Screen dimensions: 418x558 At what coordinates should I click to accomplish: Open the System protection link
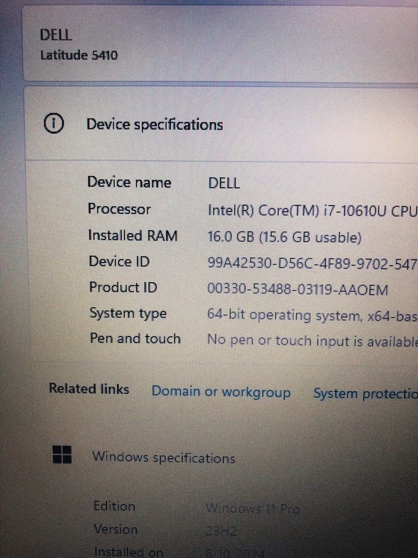[x=365, y=394]
